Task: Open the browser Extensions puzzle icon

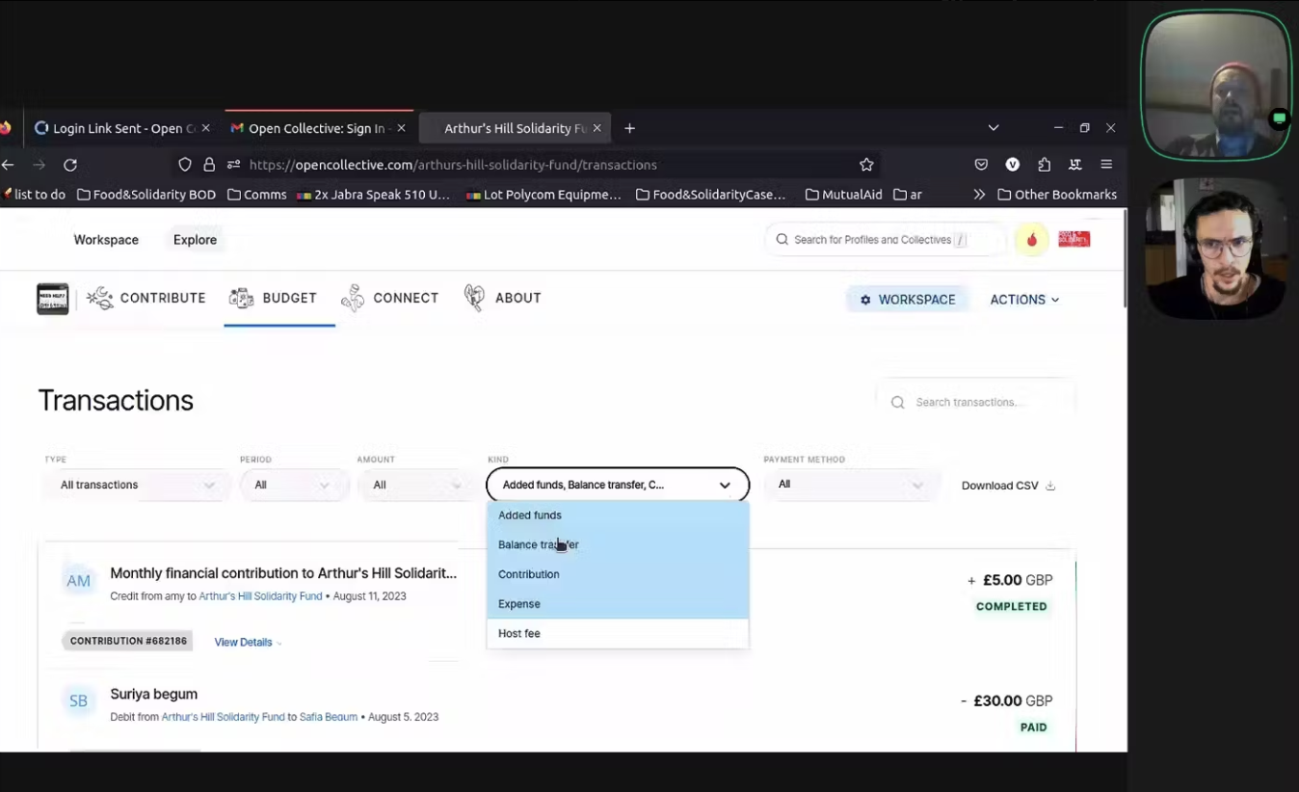Action: coord(1044,165)
